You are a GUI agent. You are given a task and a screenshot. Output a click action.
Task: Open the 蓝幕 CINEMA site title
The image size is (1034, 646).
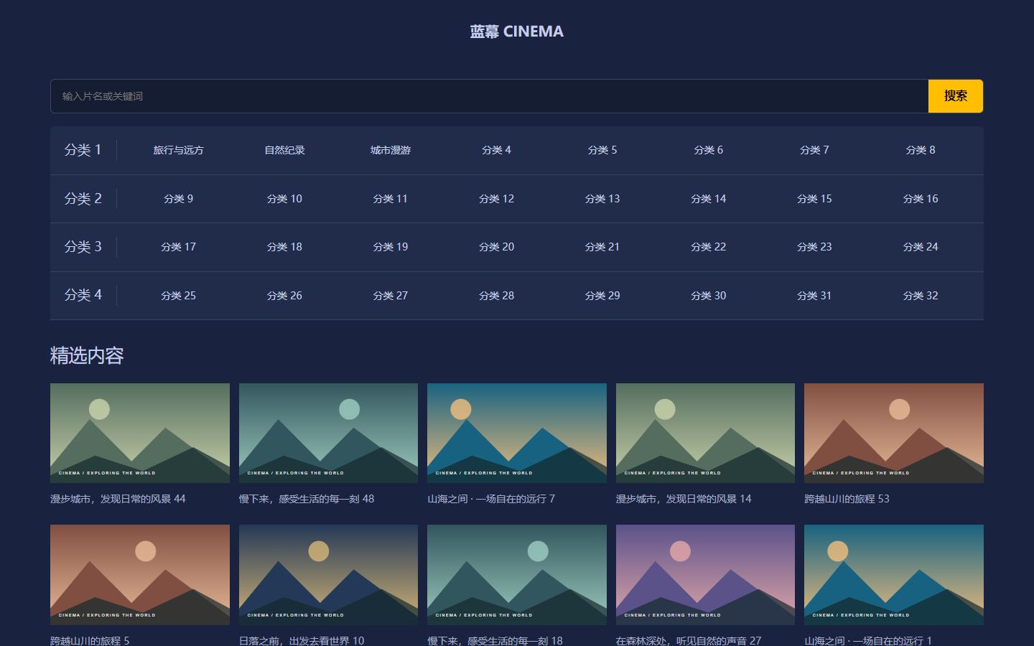(517, 32)
